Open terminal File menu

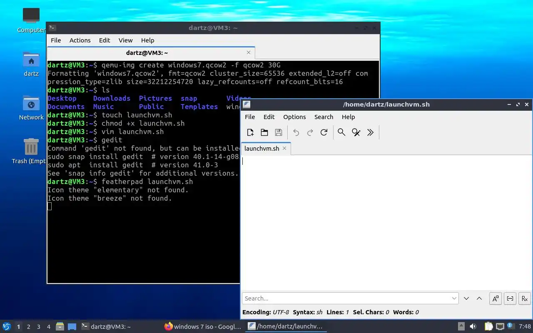pos(56,40)
